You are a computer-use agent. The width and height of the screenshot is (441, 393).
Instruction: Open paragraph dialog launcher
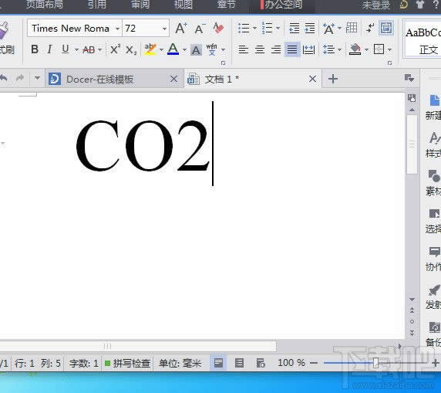(x=389, y=63)
